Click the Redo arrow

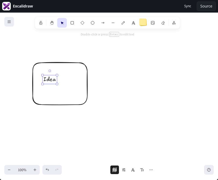(57, 170)
